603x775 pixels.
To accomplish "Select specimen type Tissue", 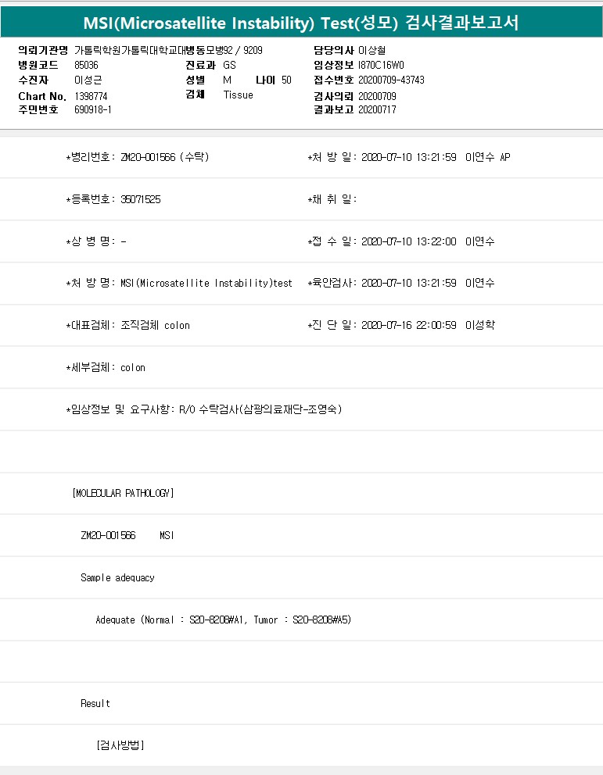I will 238,95.
